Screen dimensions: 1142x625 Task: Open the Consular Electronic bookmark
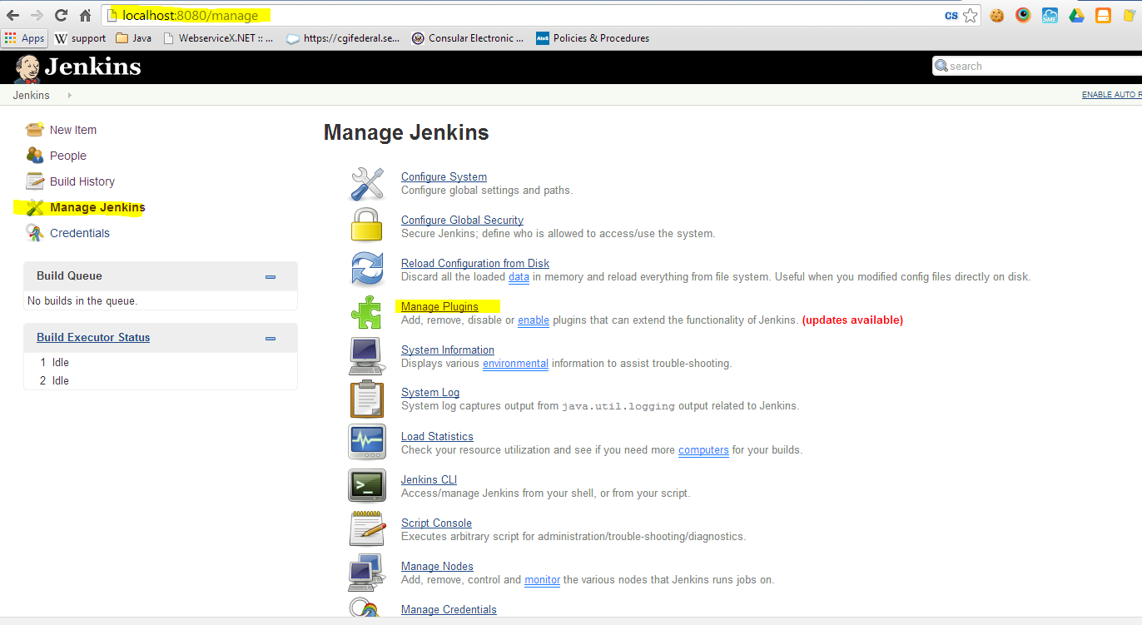point(468,38)
